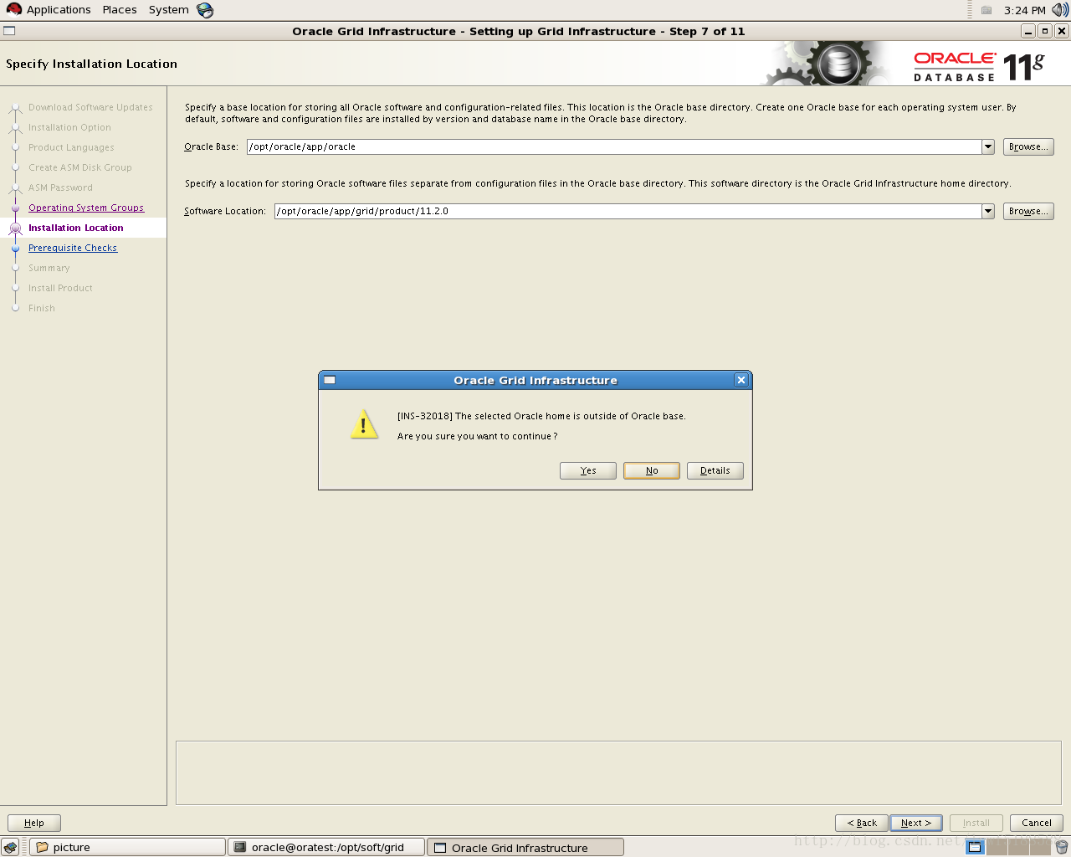This screenshot has width=1071, height=857.
Task: Click the Finish step
Action: click(x=42, y=308)
